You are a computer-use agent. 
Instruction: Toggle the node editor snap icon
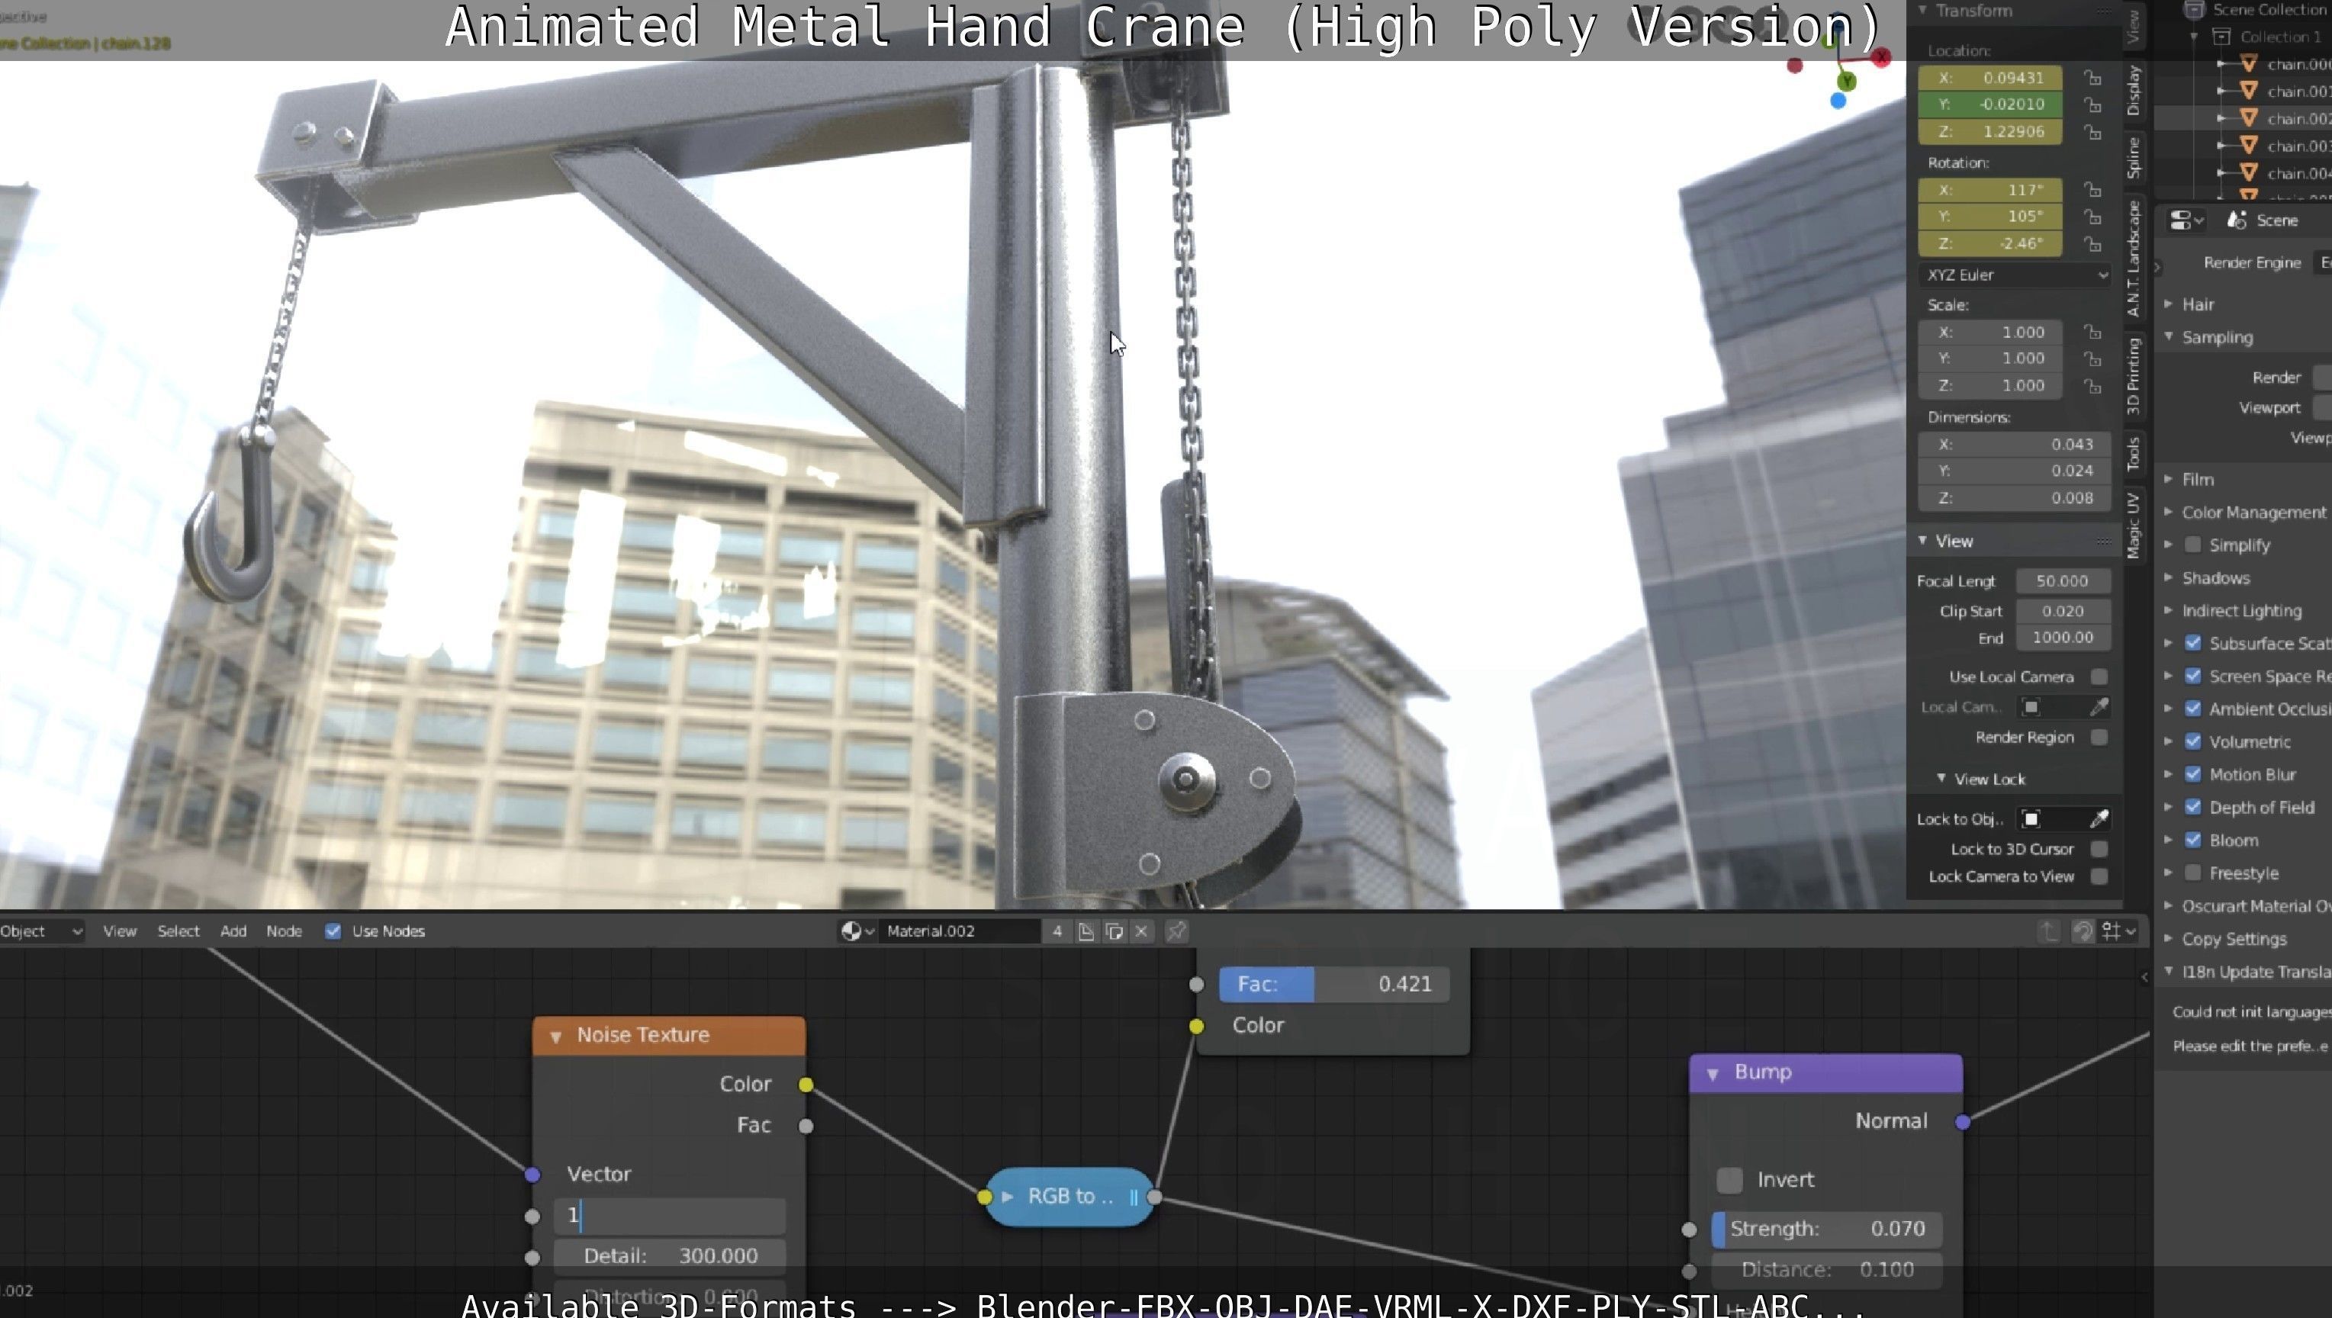tap(2082, 931)
